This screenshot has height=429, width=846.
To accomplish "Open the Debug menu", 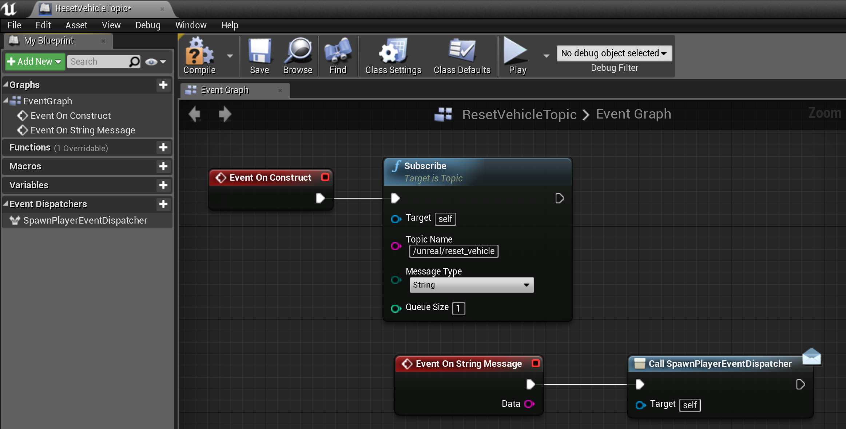I will point(148,25).
